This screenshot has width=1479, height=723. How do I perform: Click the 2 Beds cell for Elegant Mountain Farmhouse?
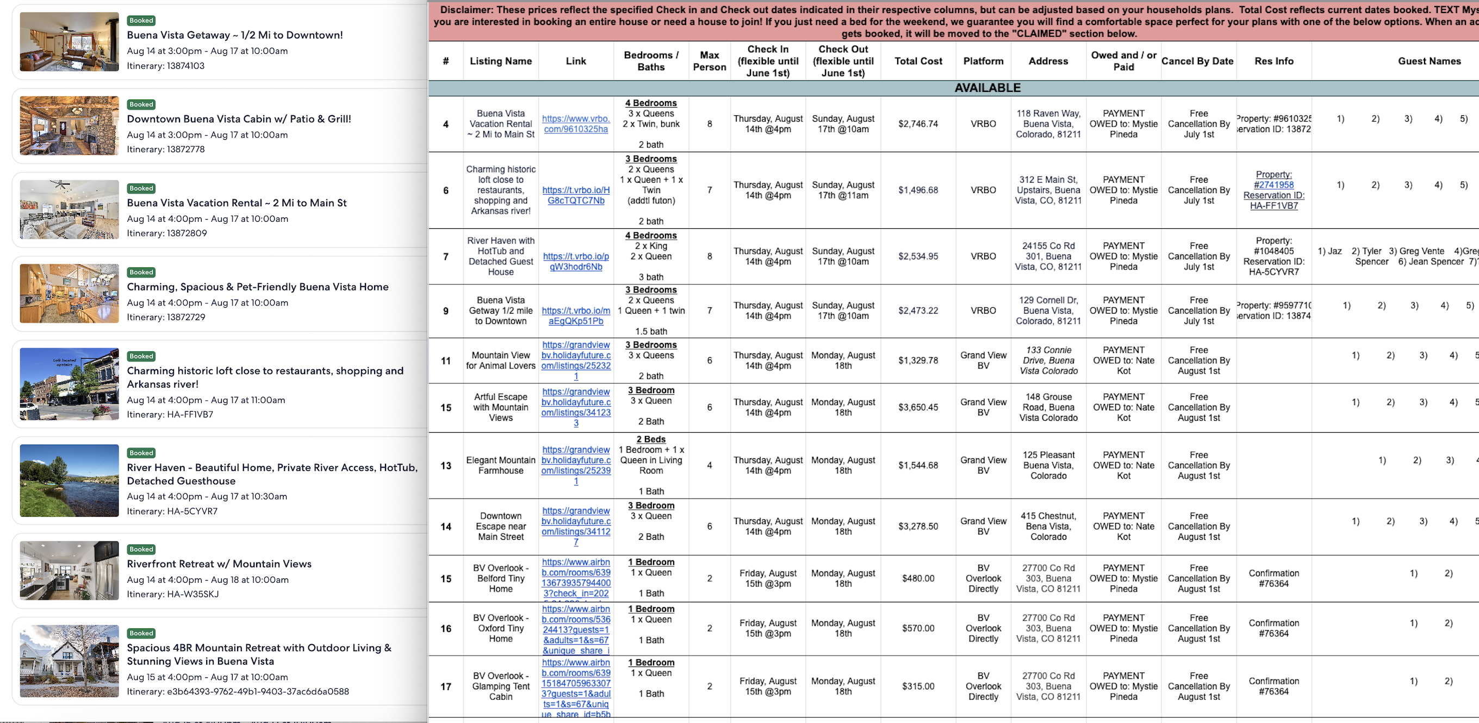[x=651, y=465]
